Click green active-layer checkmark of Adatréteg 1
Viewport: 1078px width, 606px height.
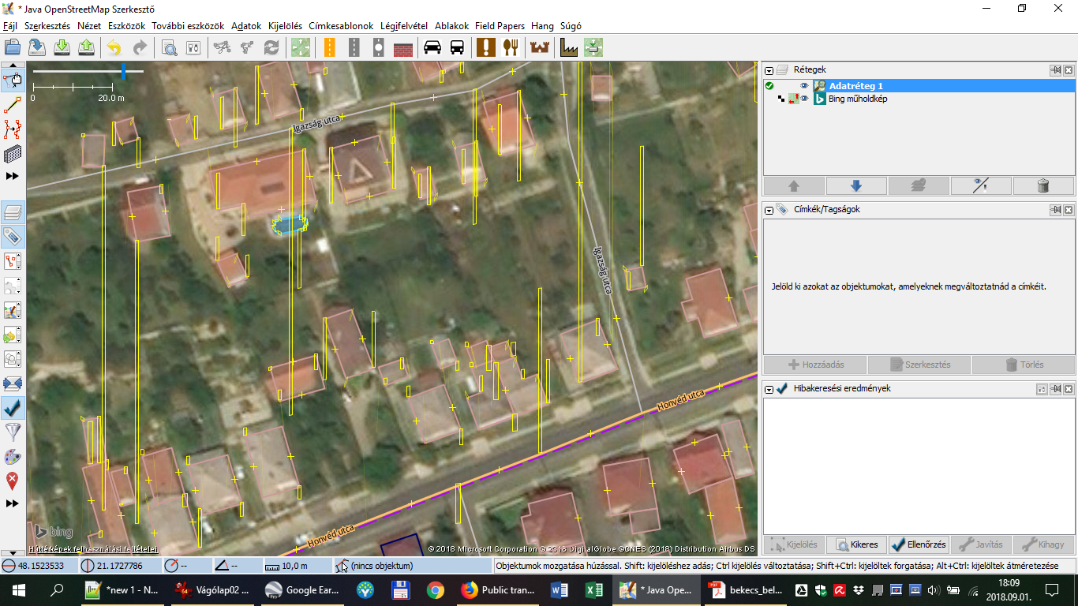(x=769, y=86)
